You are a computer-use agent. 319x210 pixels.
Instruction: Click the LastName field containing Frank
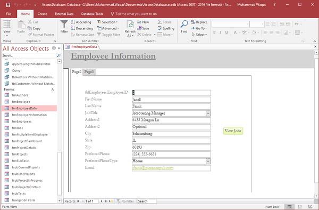click(x=171, y=107)
